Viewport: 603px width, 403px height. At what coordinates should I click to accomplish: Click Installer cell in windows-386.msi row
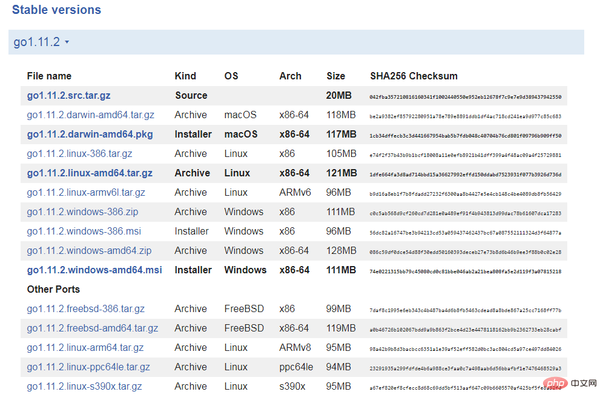point(191,231)
